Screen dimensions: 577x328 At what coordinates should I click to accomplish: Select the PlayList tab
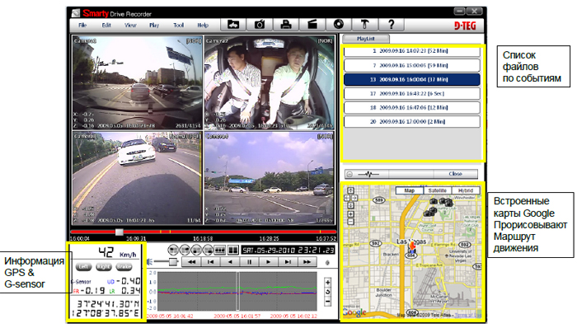[x=366, y=39]
